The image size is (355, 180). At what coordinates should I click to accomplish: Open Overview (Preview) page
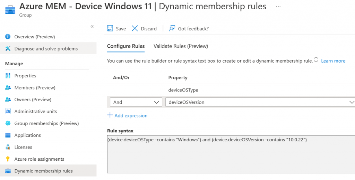click(x=35, y=37)
